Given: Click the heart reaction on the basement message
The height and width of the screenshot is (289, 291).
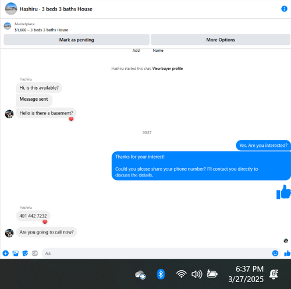Looking at the screenshot, I should pyautogui.click(x=71, y=119).
